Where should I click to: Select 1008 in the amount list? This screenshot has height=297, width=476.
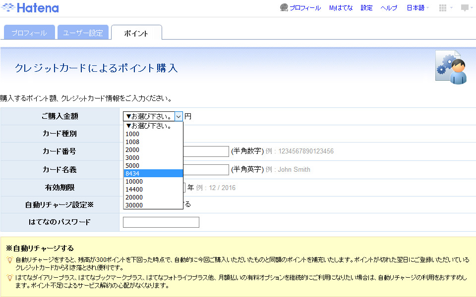pyautogui.click(x=153, y=142)
